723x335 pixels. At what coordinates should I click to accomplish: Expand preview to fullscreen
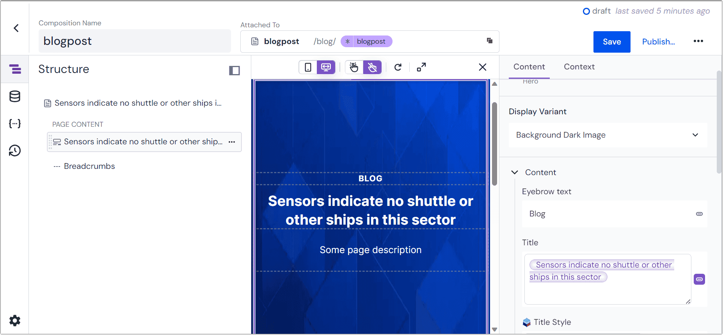tap(421, 67)
